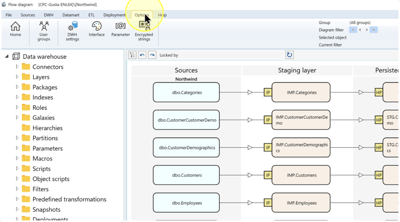The height and width of the screenshot is (222, 400).
Task: Click the IP badge of IMP.Employees
Action: 268,203
